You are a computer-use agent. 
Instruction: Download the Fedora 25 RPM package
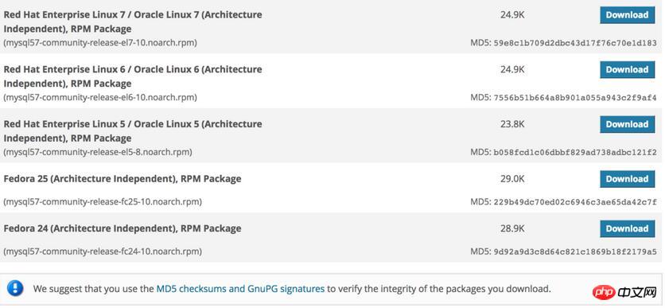click(628, 179)
